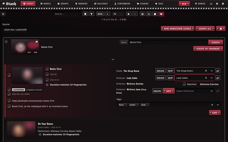The image size is (228, 142).
Task: Open the Select Performer dropdown
Action: 195,91
